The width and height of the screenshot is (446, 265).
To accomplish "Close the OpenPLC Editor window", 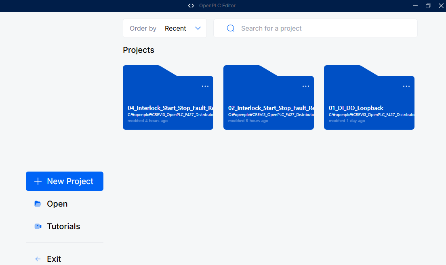I will (x=441, y=6).
